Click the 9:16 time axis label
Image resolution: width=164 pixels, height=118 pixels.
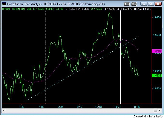click(80, 107)
